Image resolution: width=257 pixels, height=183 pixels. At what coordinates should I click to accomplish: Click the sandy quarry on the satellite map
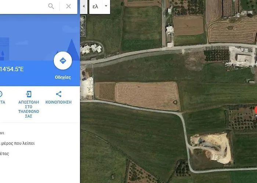(211, 148)
